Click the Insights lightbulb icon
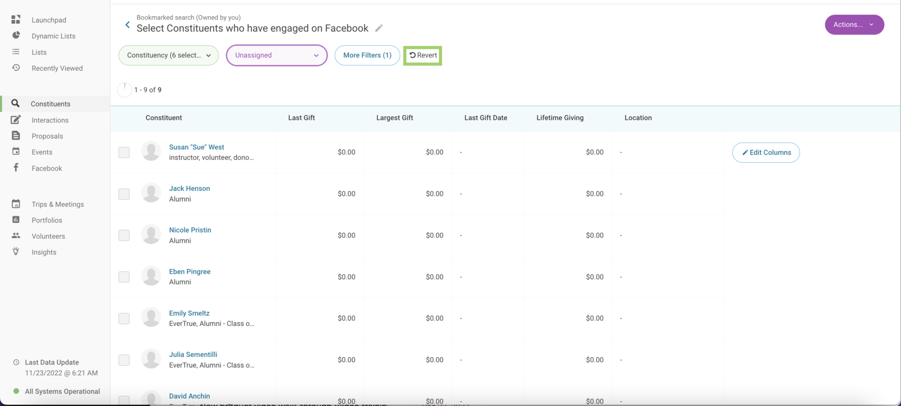The width and height of the screenshot is (901, 406). pyautogui.click(x=16, y=251)
